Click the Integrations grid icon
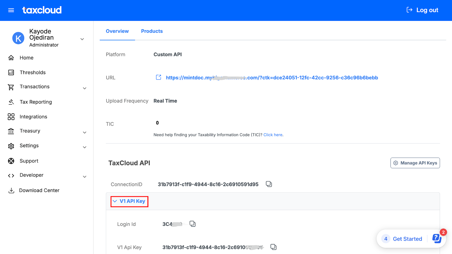The image size is (452, 254). coord(11,117)
